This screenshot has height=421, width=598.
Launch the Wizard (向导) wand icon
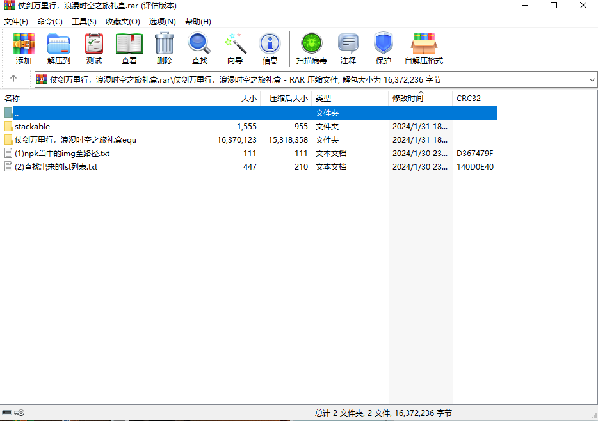[235, 49]
